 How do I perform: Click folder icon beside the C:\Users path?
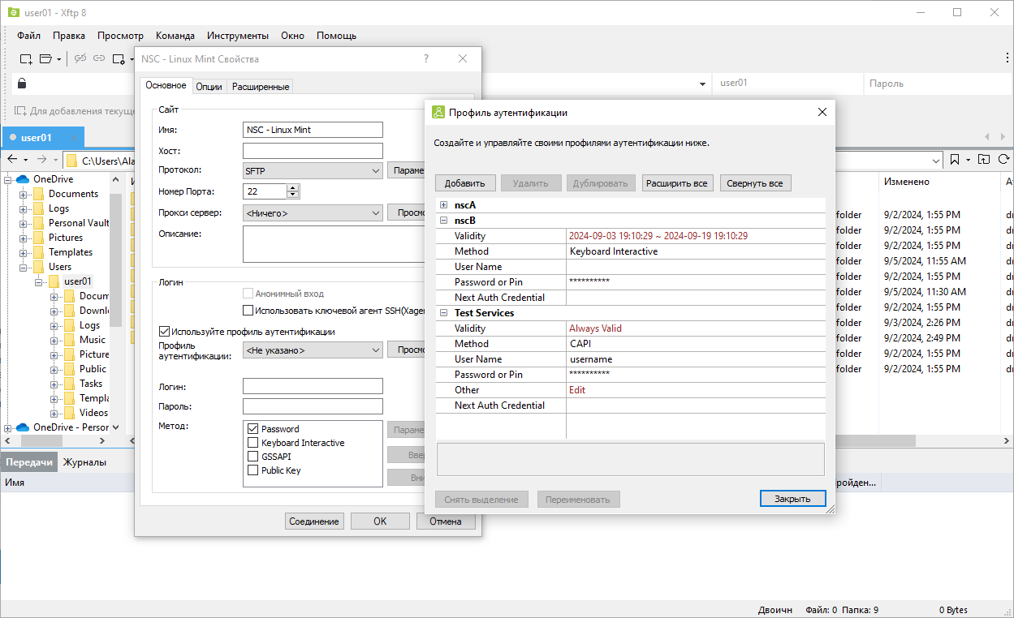point(71,161)
